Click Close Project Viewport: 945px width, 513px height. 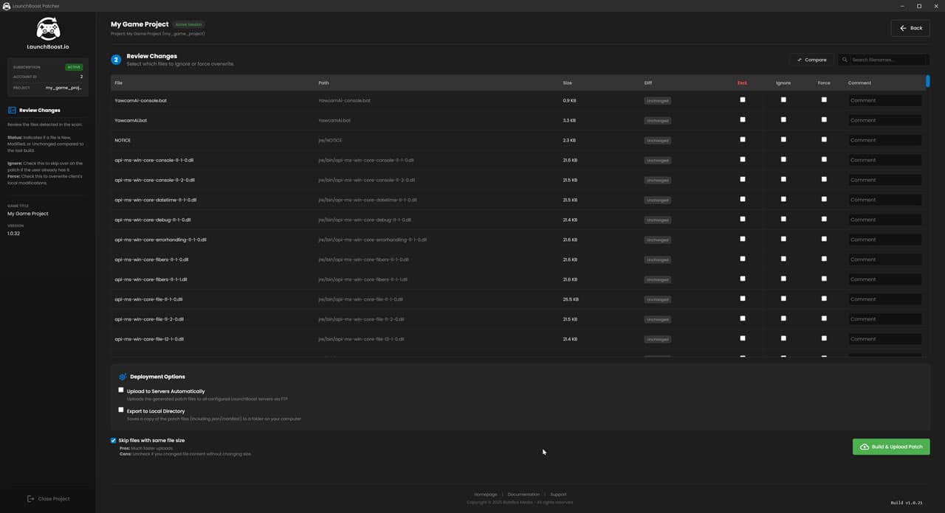pos(48,499)
